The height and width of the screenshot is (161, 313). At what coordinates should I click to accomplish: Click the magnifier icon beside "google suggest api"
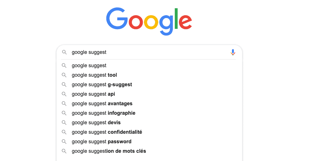tap(64, 94)
